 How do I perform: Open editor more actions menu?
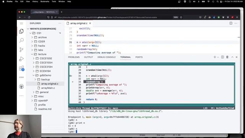point(236,23)
